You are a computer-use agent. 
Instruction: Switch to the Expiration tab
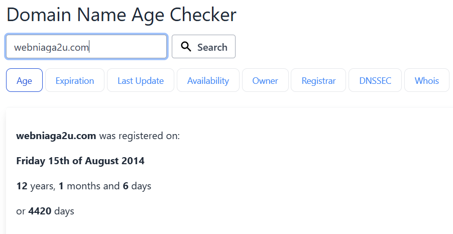pyautogui.click(x=75, y=80)
